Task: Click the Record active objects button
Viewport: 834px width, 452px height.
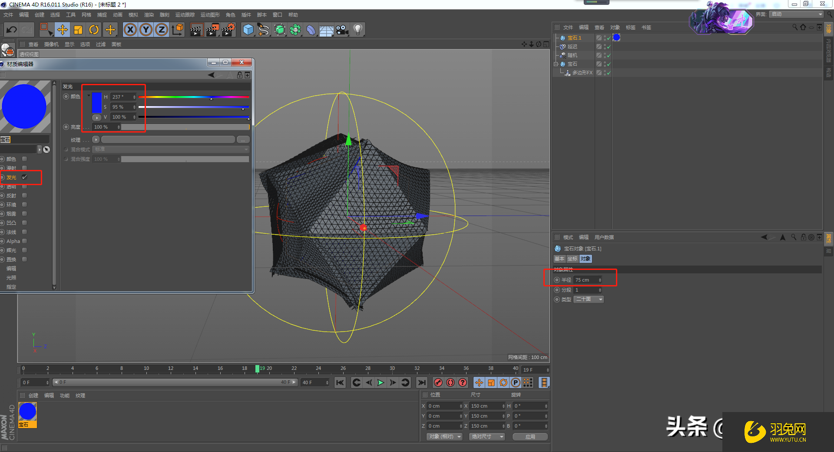Action: tap(438, 382)
